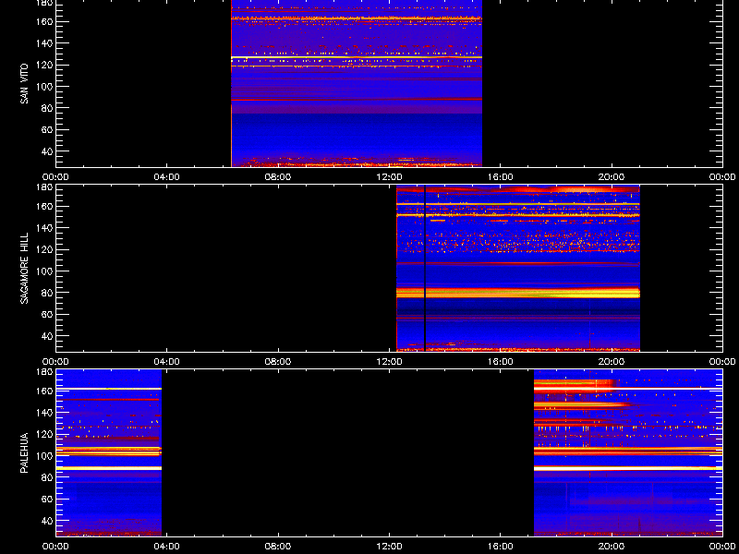Select the 160 frequency tick on Palehua panel
The height and width of the screenshot is (554, 739).
(44, 391)
